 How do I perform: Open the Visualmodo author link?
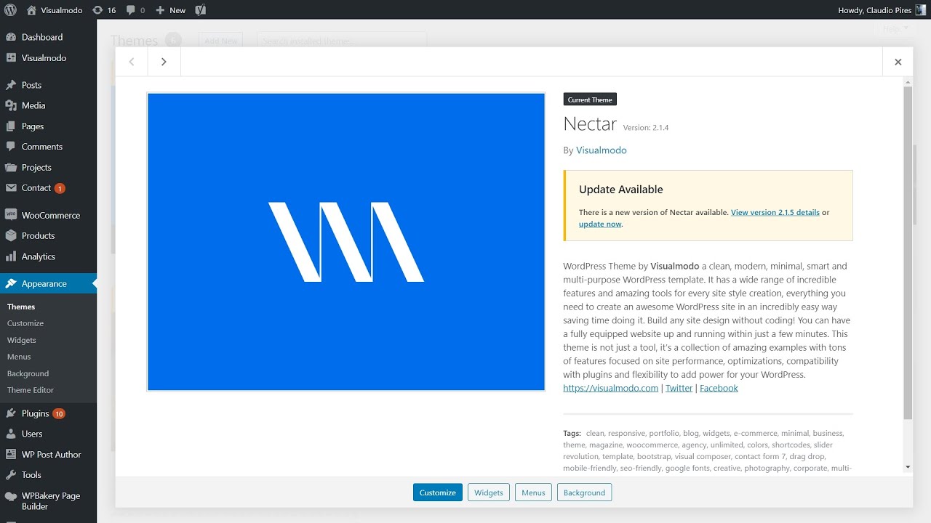point(602,150)
